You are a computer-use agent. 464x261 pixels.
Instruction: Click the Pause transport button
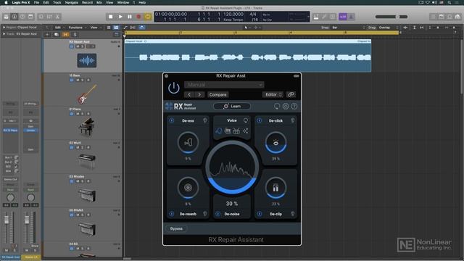(x=130, y=17)
